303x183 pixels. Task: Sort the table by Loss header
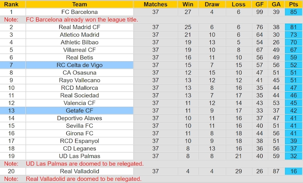pyautogui.click(x=238, y=4)
